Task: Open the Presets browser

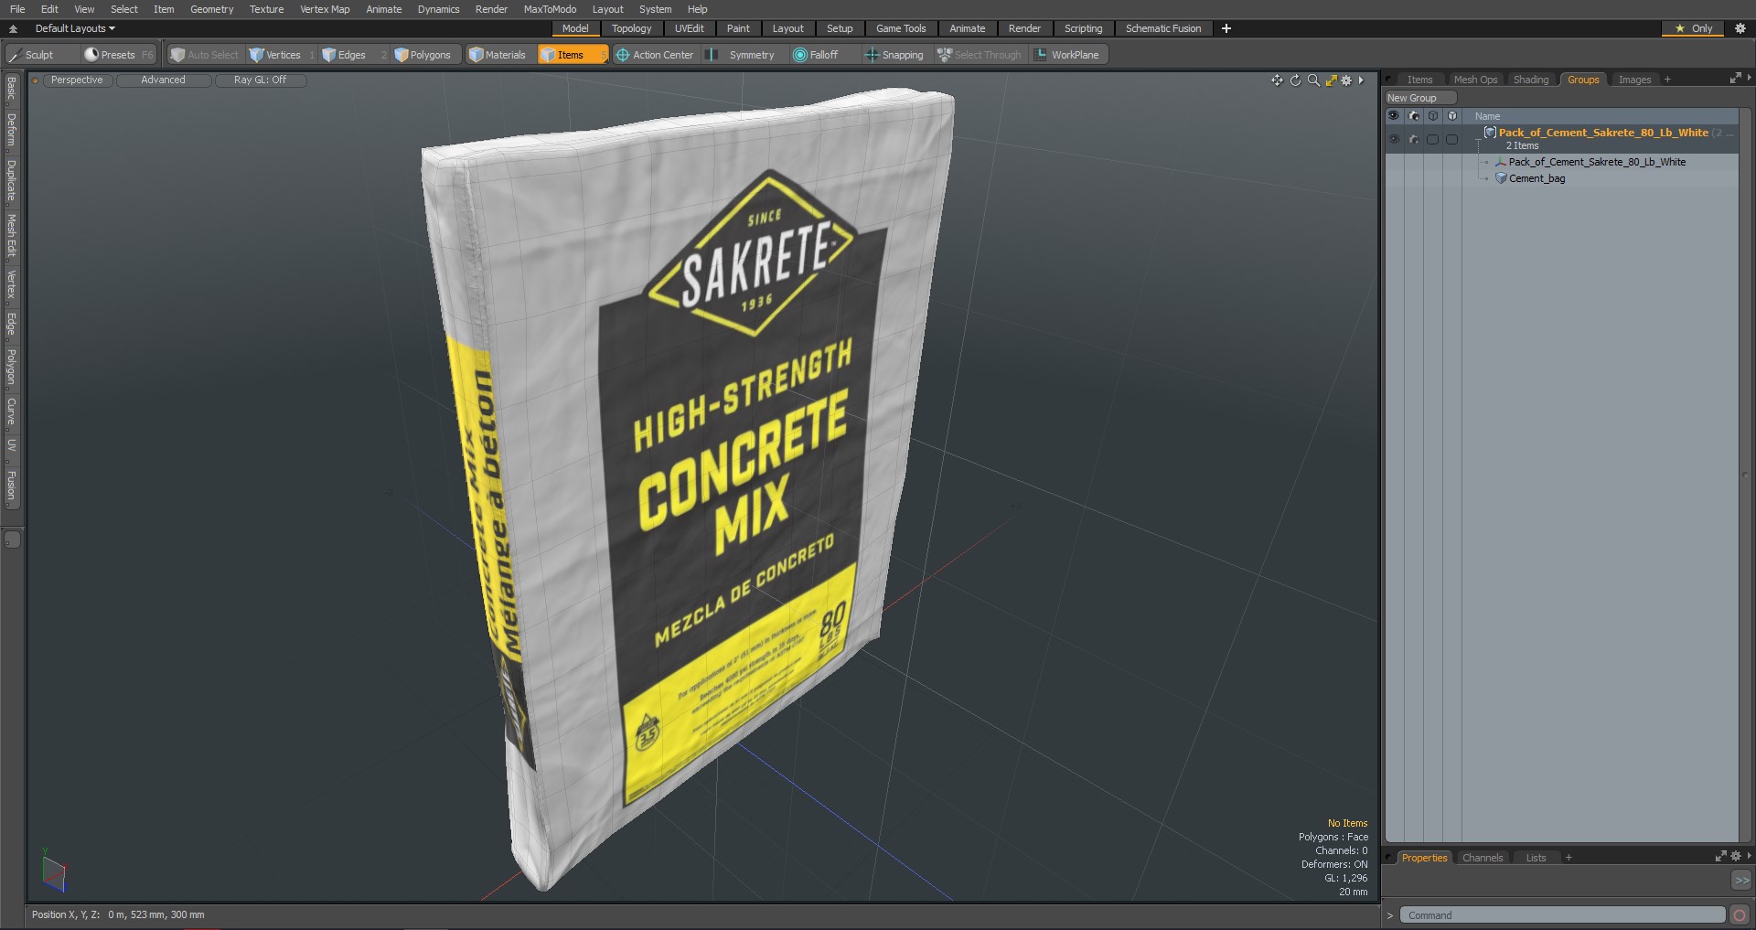Action: (119, 55)
